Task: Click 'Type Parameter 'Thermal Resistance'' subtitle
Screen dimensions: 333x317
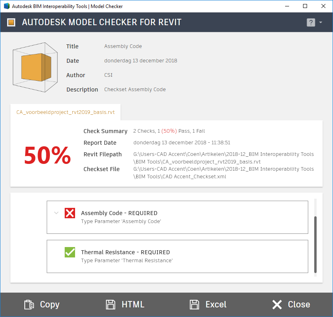Action: pyautogui.click(x=127, y=261)
